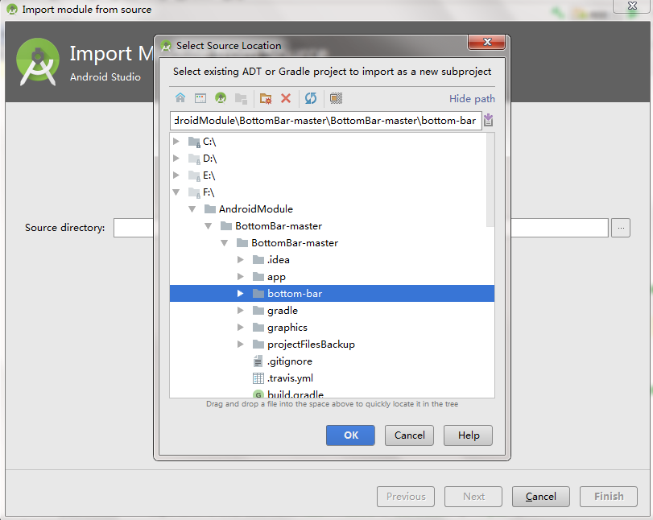Expand the gradle folder
This screenshot has width=653, height=520.
[x=240, y=310]
